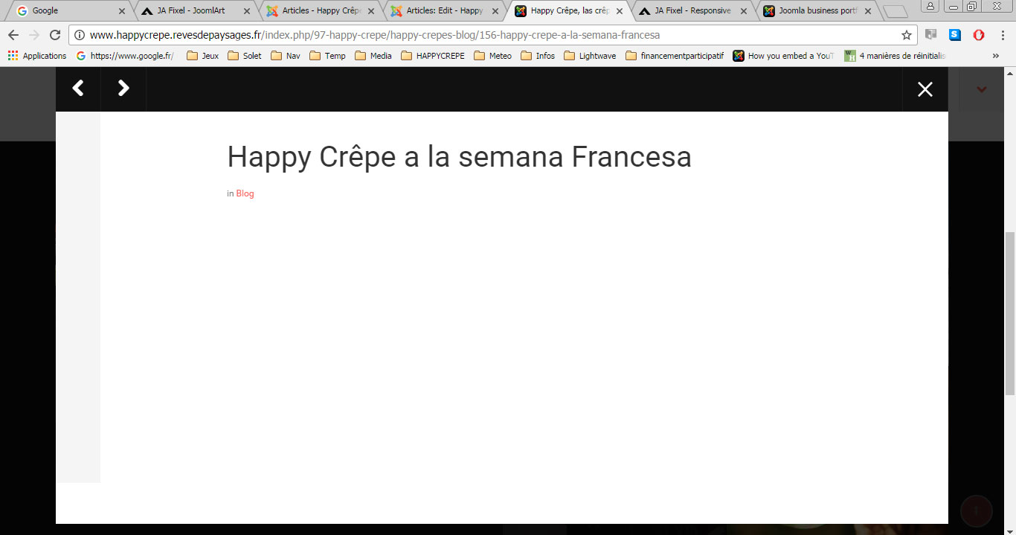Close the article popup with the X

point(925,89)
